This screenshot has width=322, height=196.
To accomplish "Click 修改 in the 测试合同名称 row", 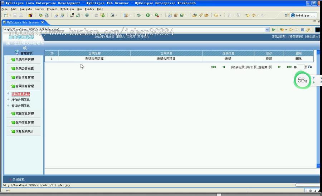I will (269, 59).
